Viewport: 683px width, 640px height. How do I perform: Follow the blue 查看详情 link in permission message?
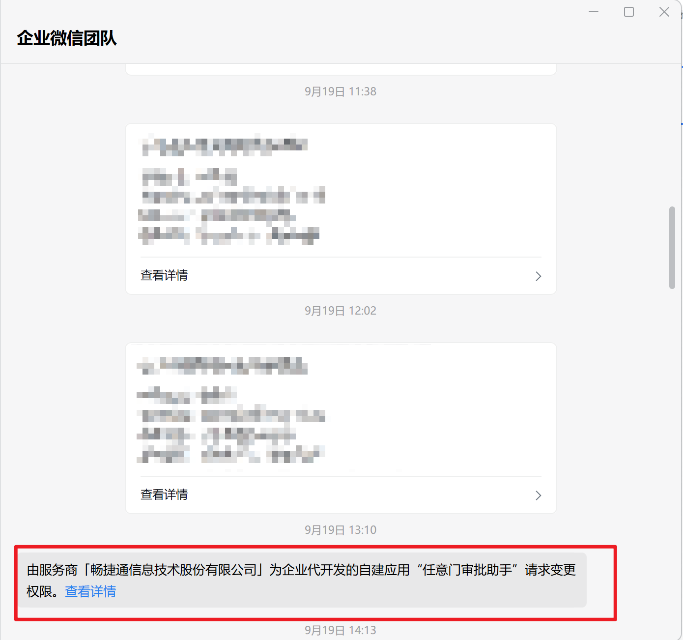pos(90,591)
